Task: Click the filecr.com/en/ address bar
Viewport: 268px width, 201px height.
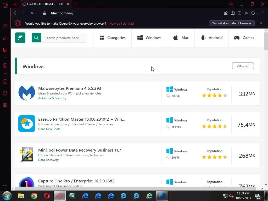Action: point(62,13)
